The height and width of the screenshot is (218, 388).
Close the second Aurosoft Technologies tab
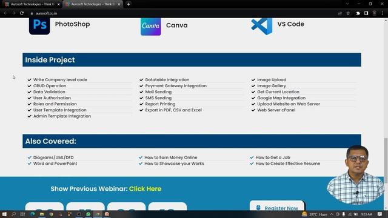click(119, 4)
